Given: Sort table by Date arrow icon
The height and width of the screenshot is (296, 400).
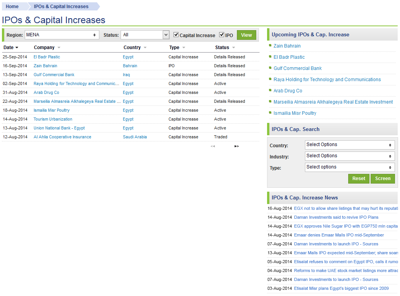Looking at the screenshot, I should [x=17, y=48].
